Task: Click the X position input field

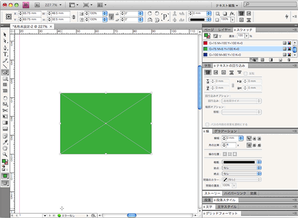Action: (x=32, y=13)
